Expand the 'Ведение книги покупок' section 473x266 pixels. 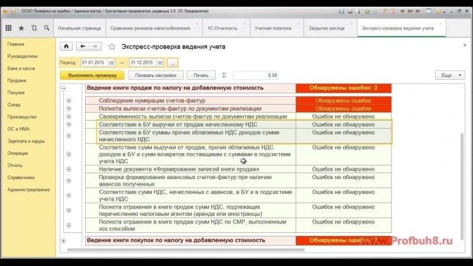[64, 241]
